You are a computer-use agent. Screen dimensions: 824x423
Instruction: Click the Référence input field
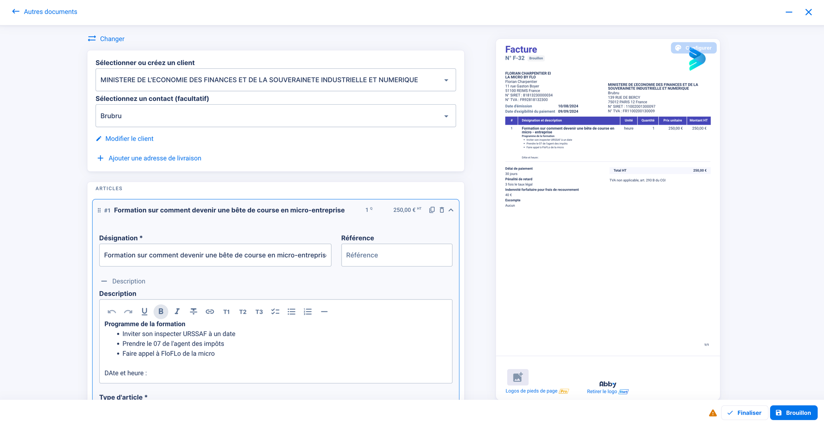pos(397,255)
